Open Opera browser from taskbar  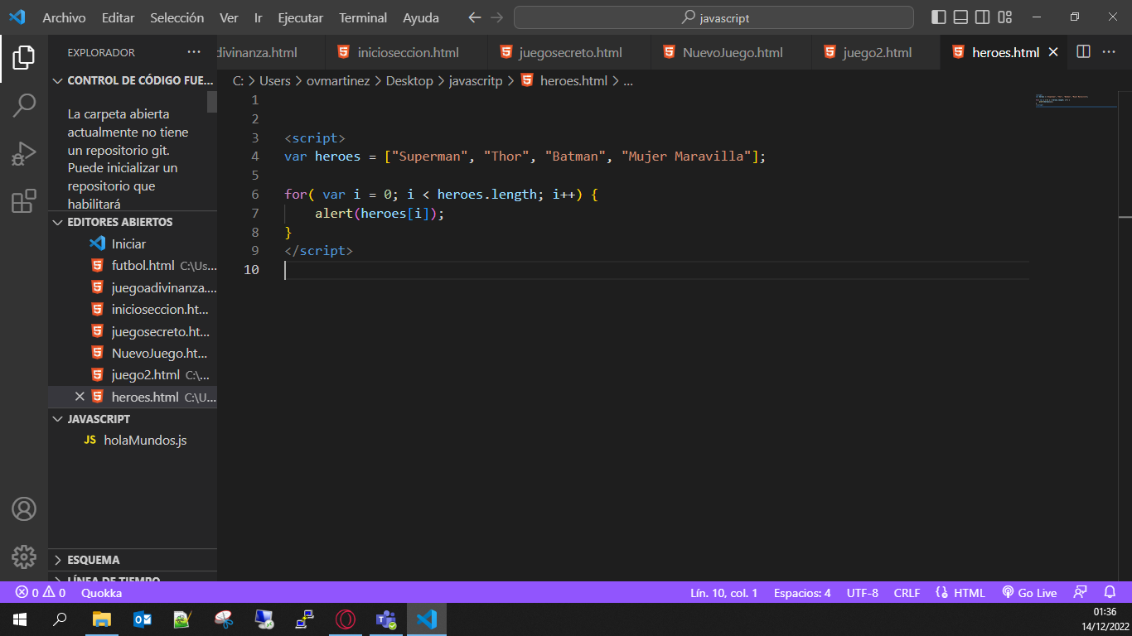click(x=346, y=619)
